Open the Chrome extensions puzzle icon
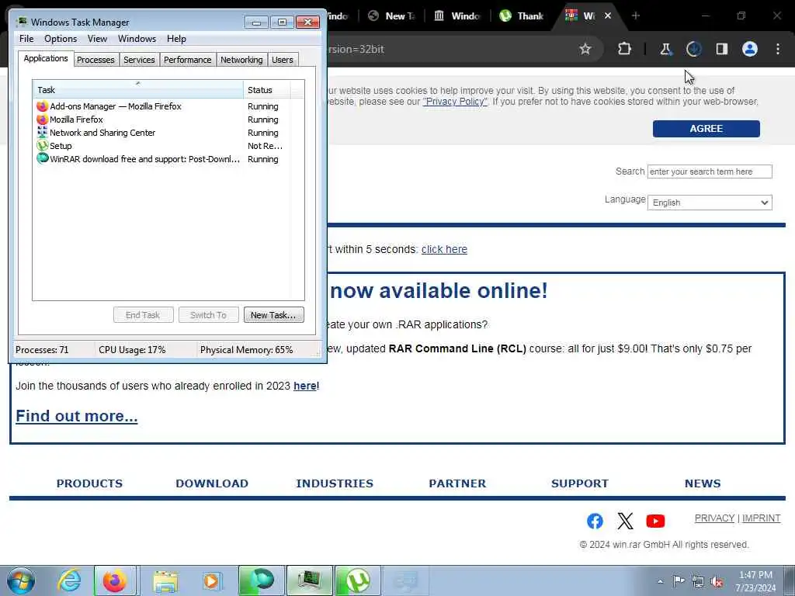The height and width of the screenshot is (596, 795). point(625,49)
